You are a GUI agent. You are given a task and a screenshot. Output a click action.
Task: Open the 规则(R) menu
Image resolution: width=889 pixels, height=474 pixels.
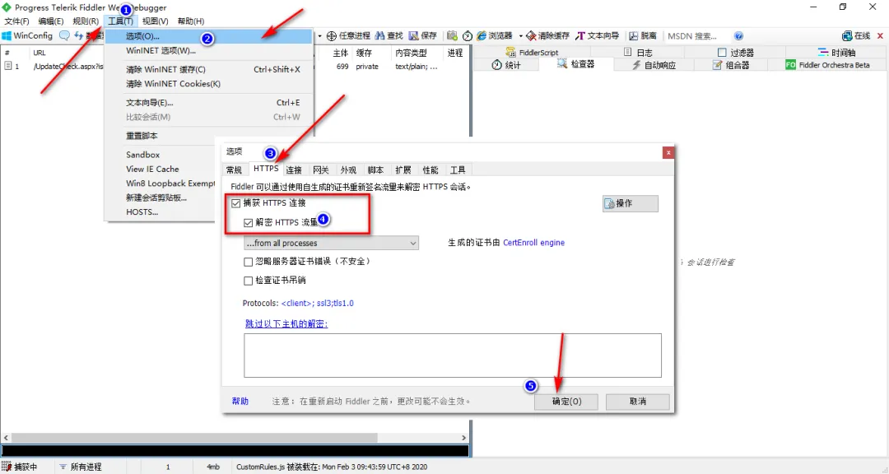(x=86, y=21)
